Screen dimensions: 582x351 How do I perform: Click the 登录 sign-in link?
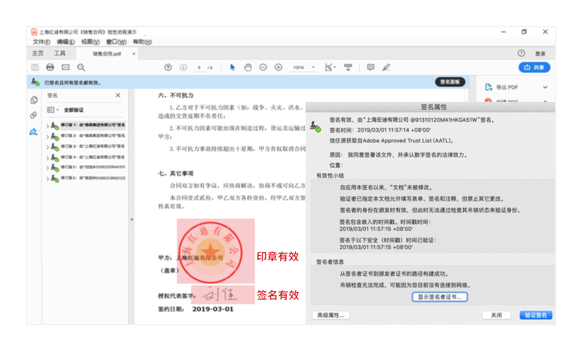[x=540, y=54]
